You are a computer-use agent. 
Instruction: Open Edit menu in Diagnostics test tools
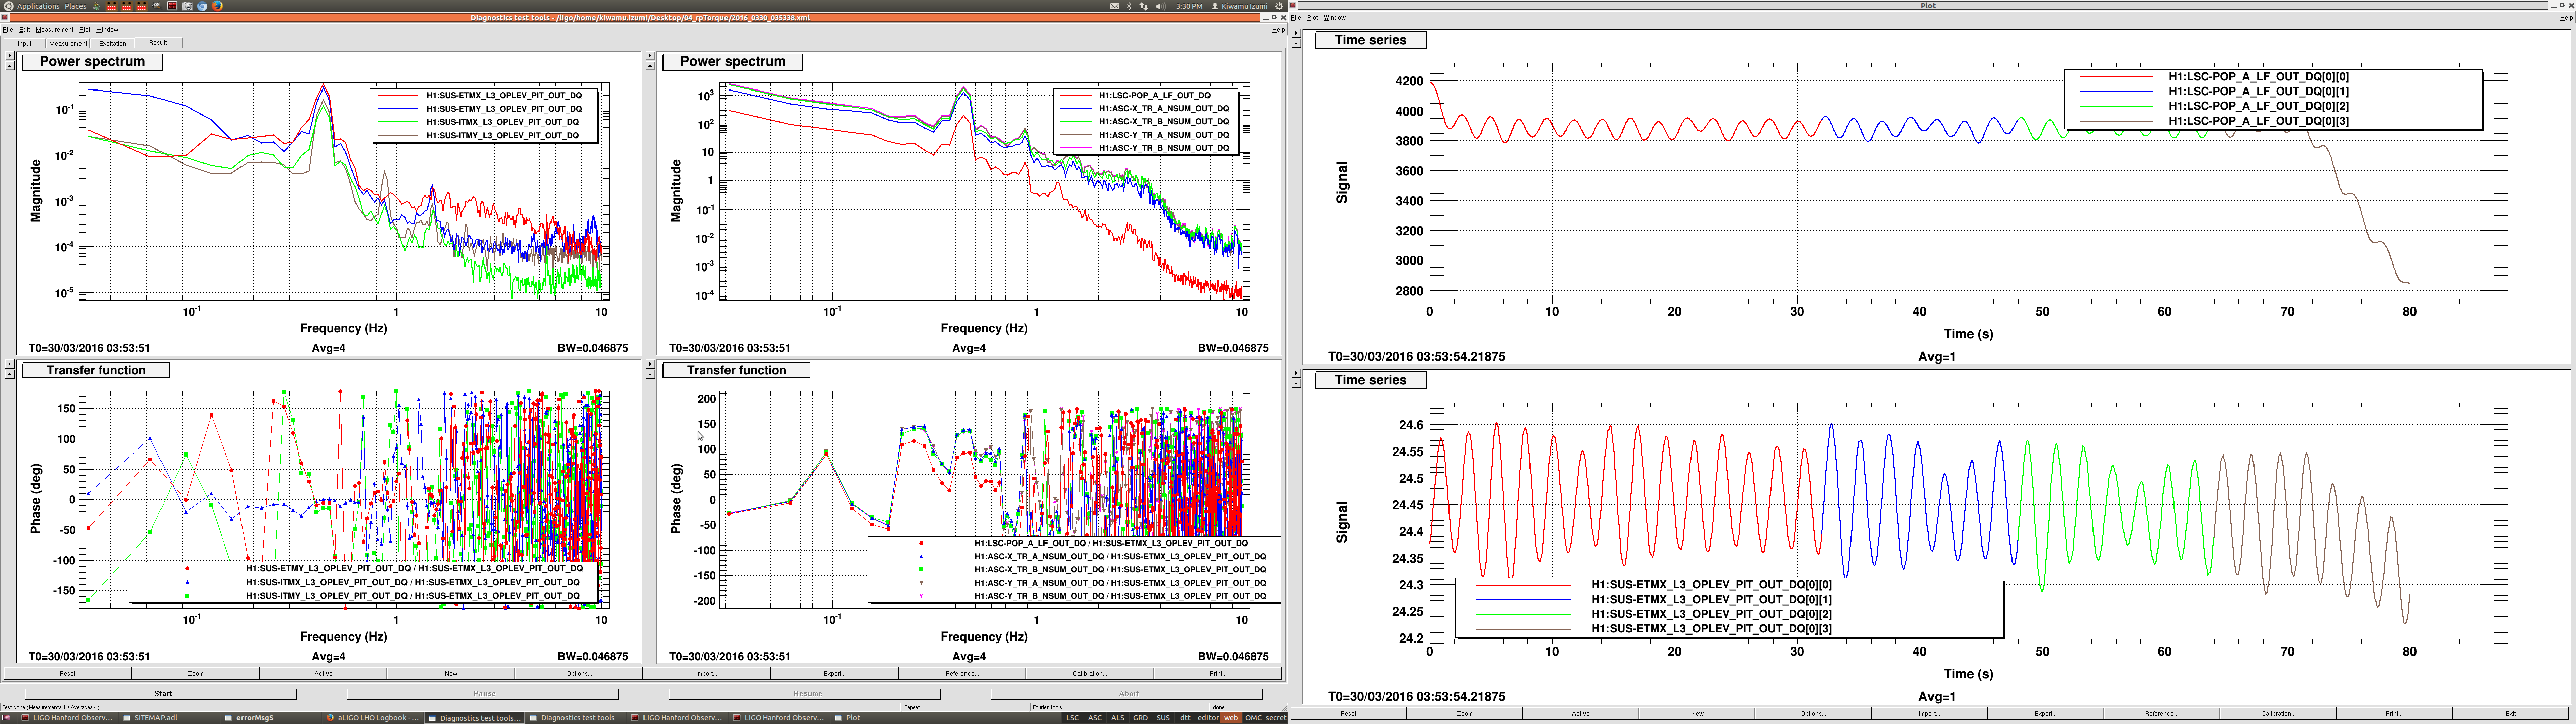(x=24, y=29)
